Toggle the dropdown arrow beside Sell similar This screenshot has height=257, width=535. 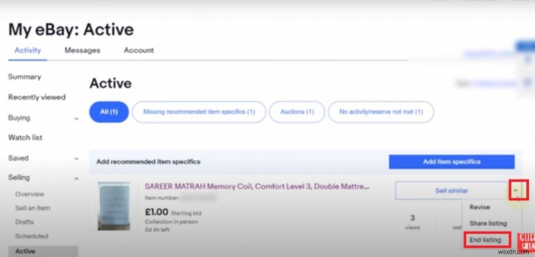tap(516, 191)
